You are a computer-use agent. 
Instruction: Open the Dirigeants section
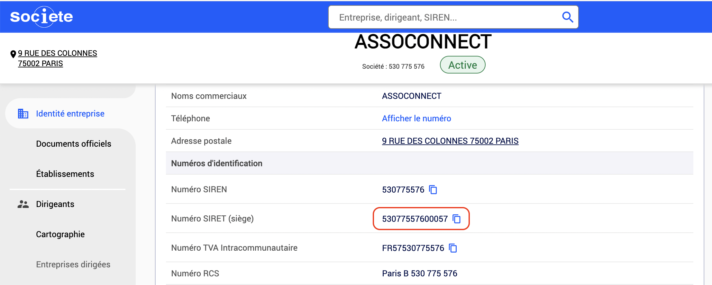(55, 204)
